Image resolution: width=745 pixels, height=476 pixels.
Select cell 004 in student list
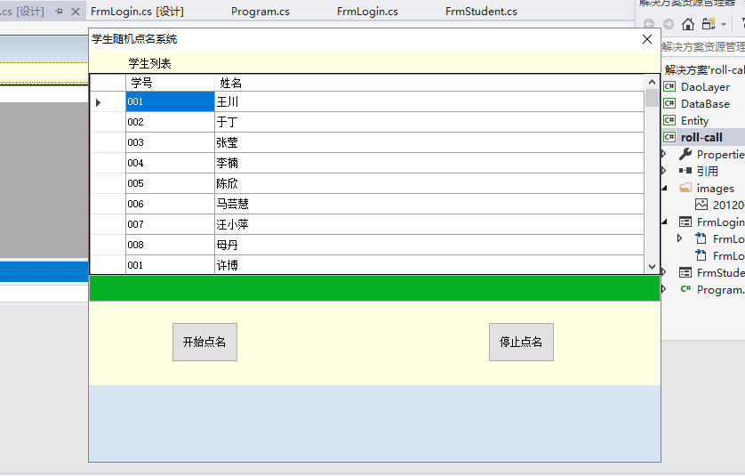[x=170, y=163]
